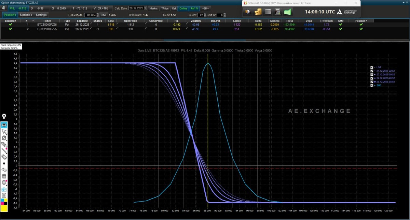Switch to the Statistic's tab
410x220 pixels.
pyautogui.click(x=26, y=15)
